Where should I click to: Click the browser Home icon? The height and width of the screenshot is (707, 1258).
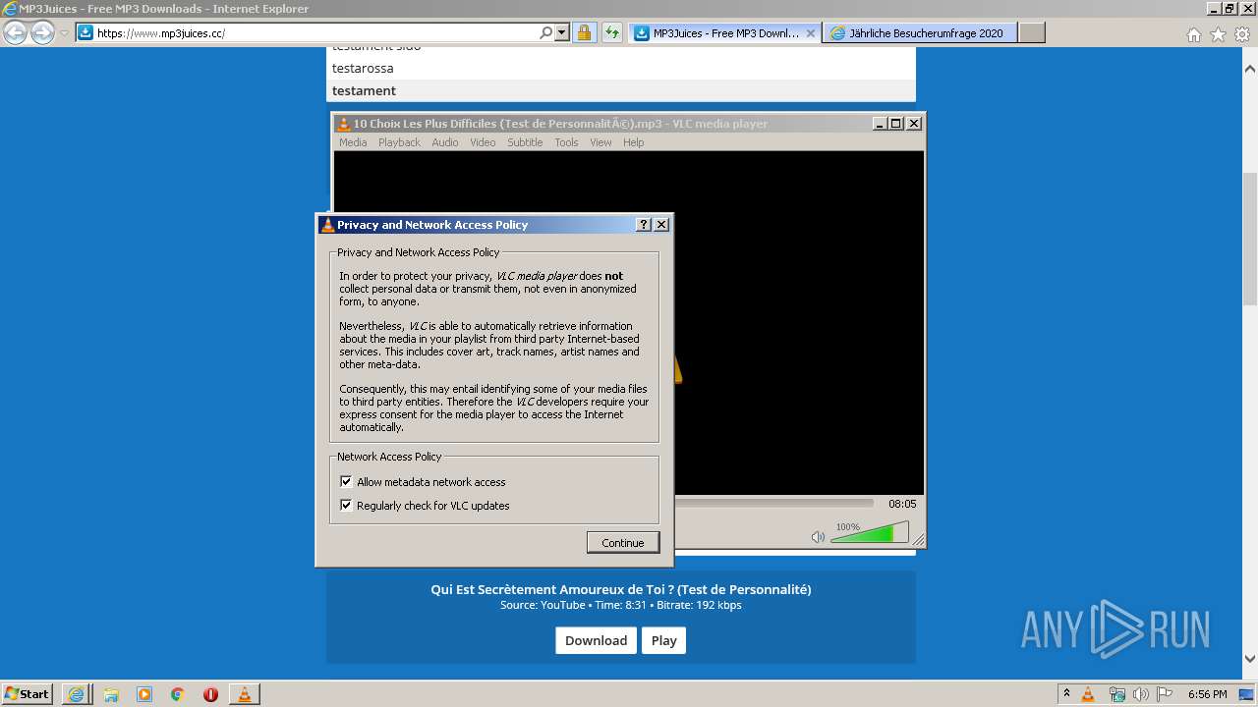1193,34
